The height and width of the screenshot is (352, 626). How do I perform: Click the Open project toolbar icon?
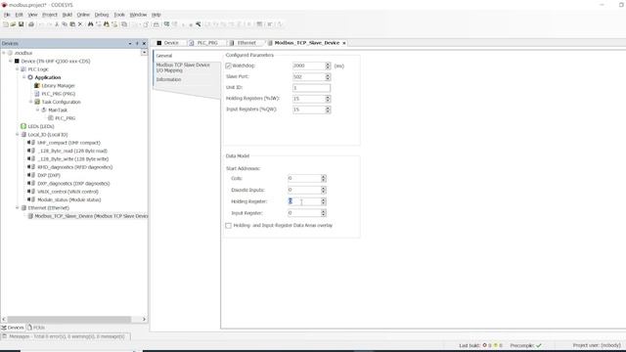[x=13, y=24]
